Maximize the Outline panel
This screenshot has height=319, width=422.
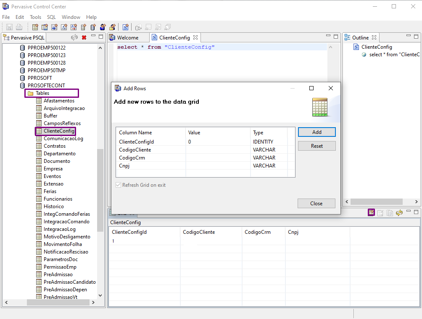[416, 37]
